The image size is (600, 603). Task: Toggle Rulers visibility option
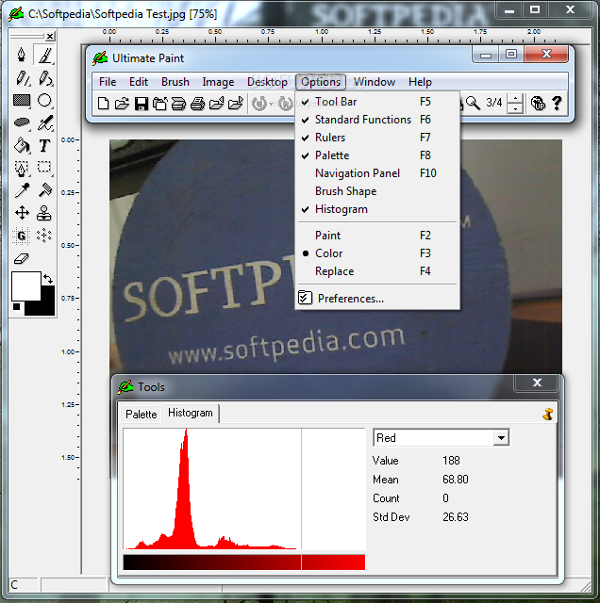click(377, 138)
